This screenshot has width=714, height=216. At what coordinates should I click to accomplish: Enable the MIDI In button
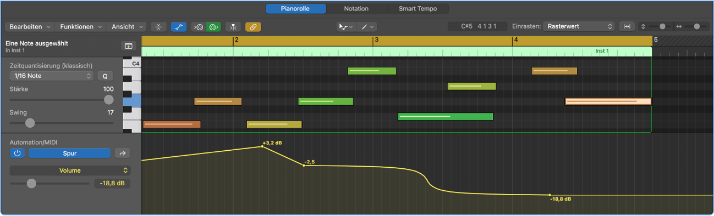tap(199, 26)
